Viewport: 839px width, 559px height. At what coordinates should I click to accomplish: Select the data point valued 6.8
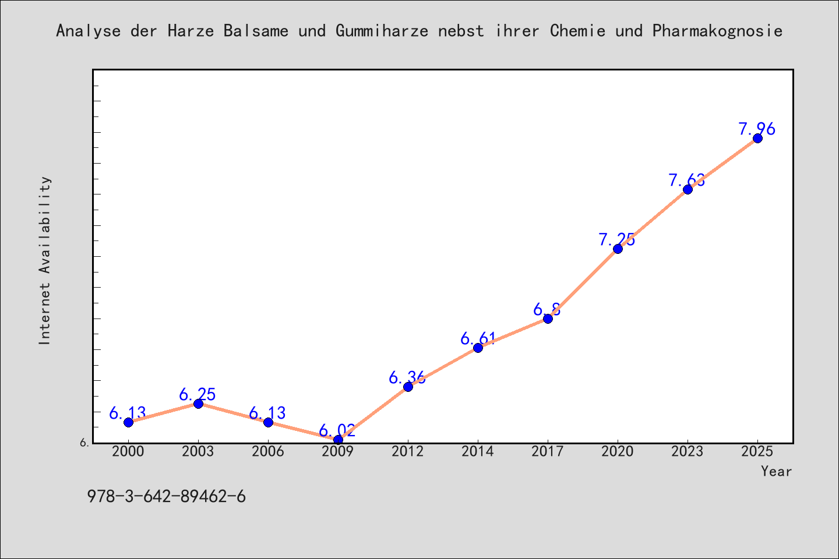tap(548, 319)
